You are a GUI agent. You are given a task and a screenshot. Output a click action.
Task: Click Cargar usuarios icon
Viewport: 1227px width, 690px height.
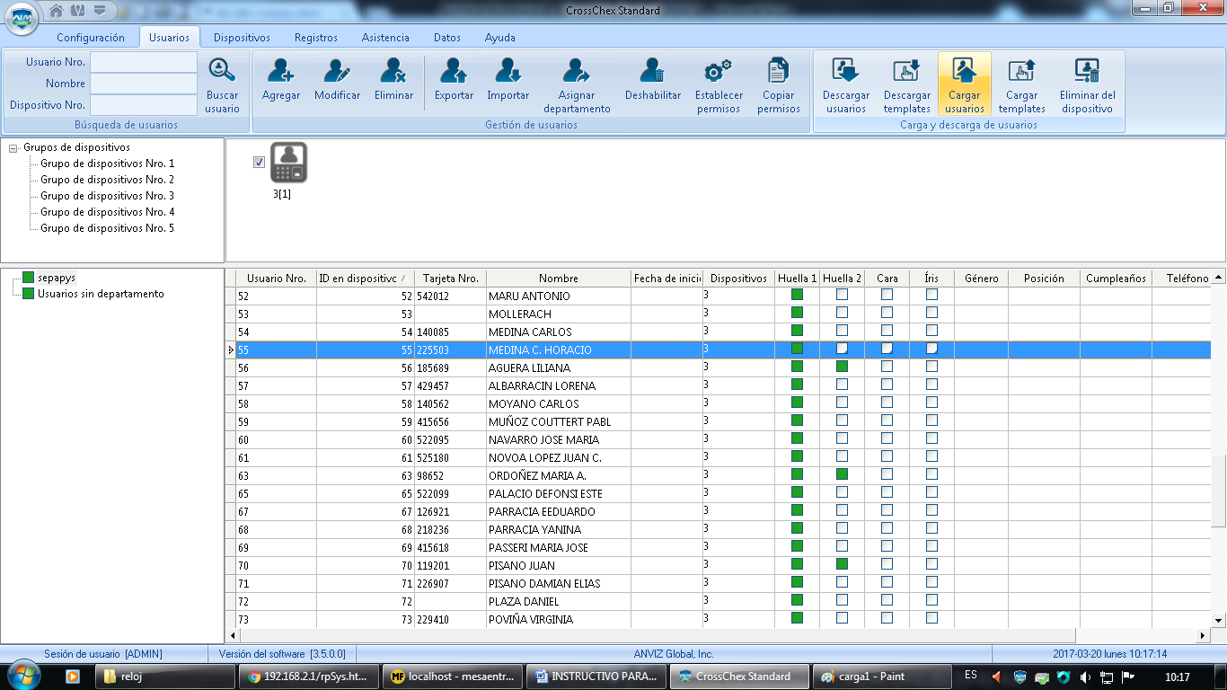coord(964,70)
